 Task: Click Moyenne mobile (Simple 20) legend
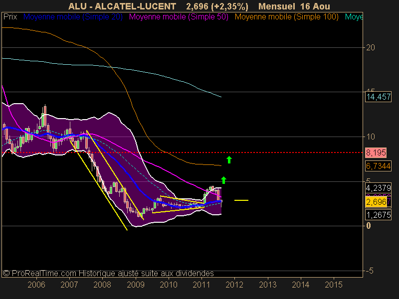[73, 17]
